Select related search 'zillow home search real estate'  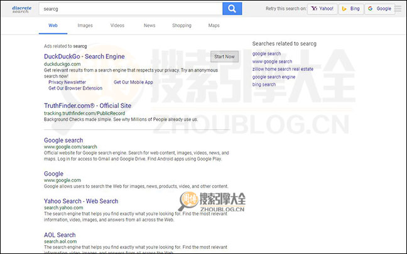coord(283,69)
